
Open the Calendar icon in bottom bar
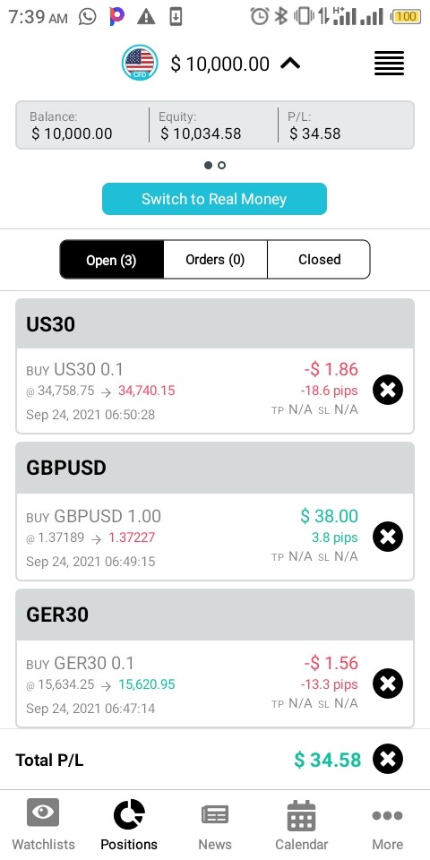[x=301, y=815]
